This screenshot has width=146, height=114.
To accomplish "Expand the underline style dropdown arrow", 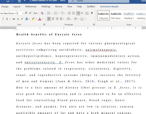I will (x=10, y=19).
